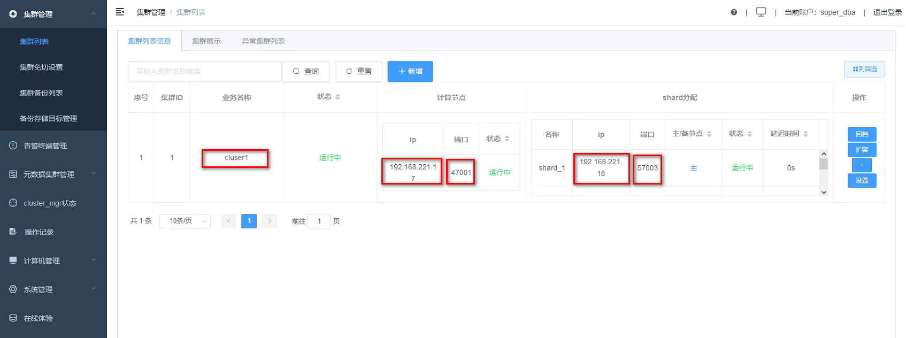Switch to 异常集群列表 tab
The height and width of the screenshot is (338, 906).
pos(263,41)
